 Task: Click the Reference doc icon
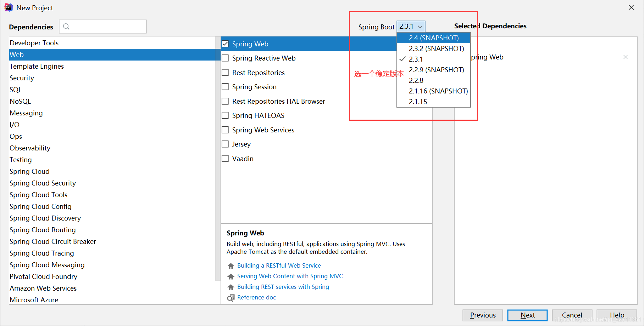(231, 298)
